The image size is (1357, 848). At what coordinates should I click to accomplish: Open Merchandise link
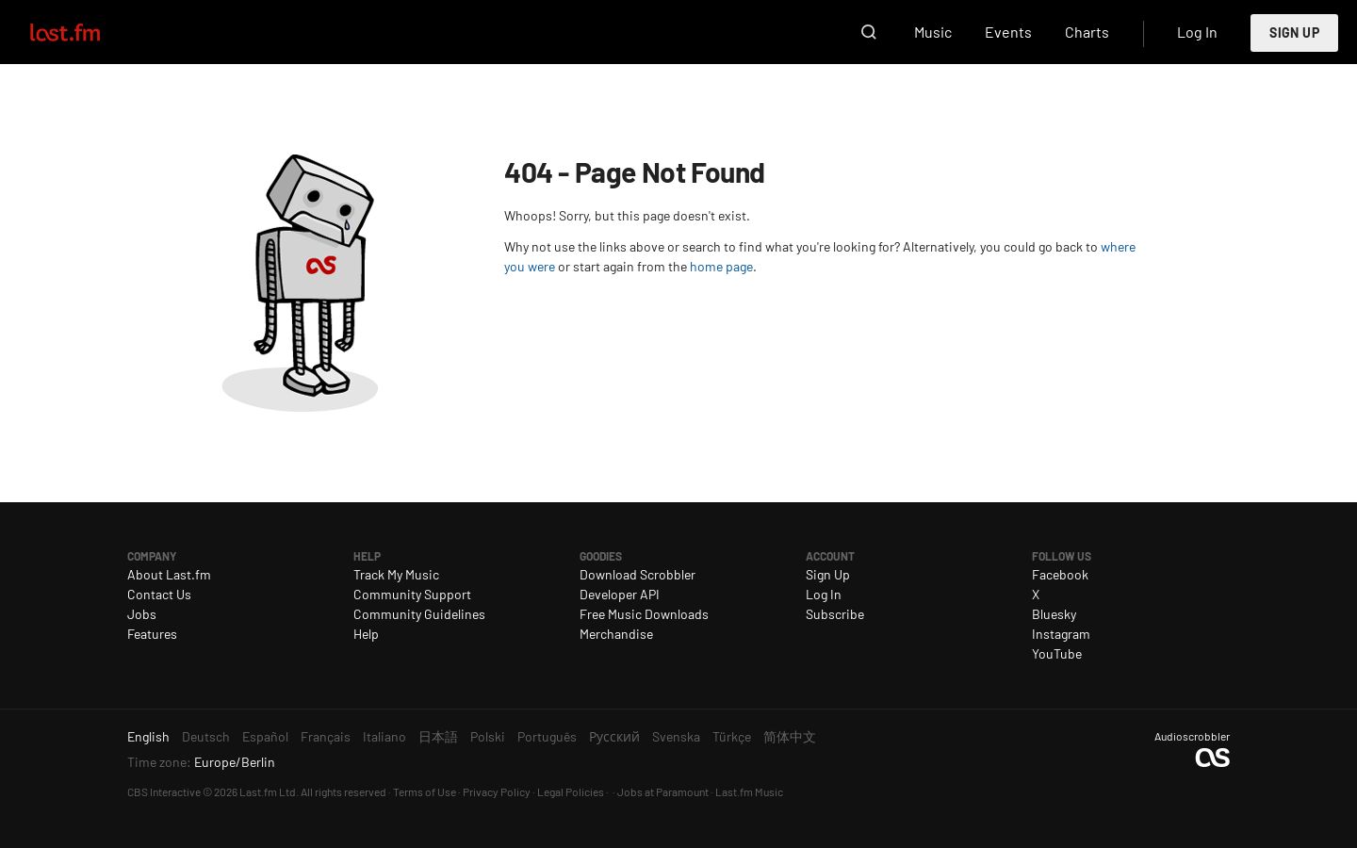(x=616, y=634)
